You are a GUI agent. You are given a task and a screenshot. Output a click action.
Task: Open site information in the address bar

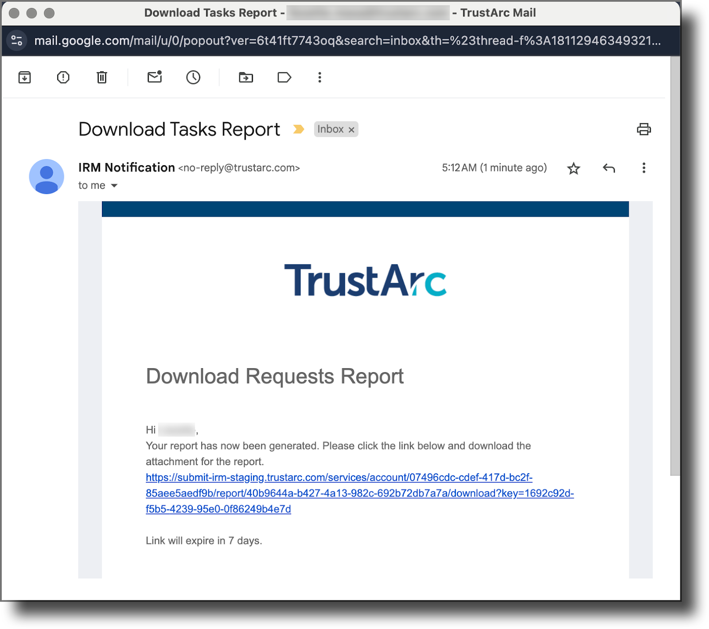click(x=16, y=40)
